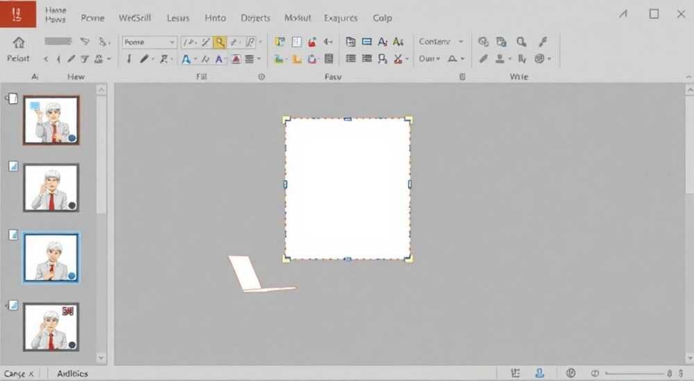Viewport: 694px width, 381px height.
Task: Click the pencil icon in Write group
Action: tap(483, 59)
